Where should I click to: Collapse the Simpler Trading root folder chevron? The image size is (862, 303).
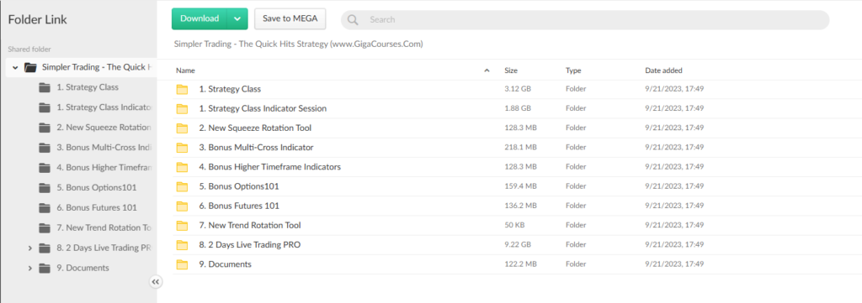(15, 67)
